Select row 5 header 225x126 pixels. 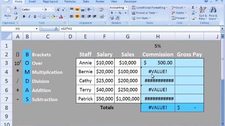point(6,81)
